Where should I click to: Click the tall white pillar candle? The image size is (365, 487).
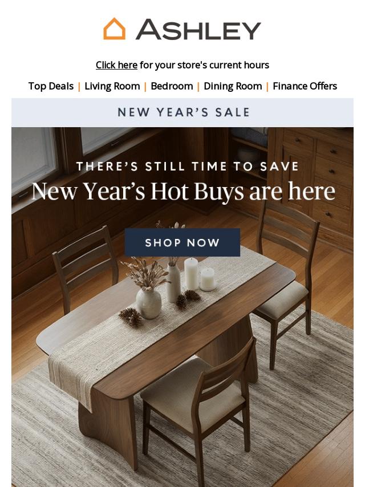[190, 274]
